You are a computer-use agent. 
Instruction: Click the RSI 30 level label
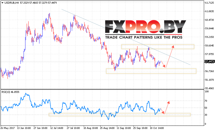(x=206, y=115)
